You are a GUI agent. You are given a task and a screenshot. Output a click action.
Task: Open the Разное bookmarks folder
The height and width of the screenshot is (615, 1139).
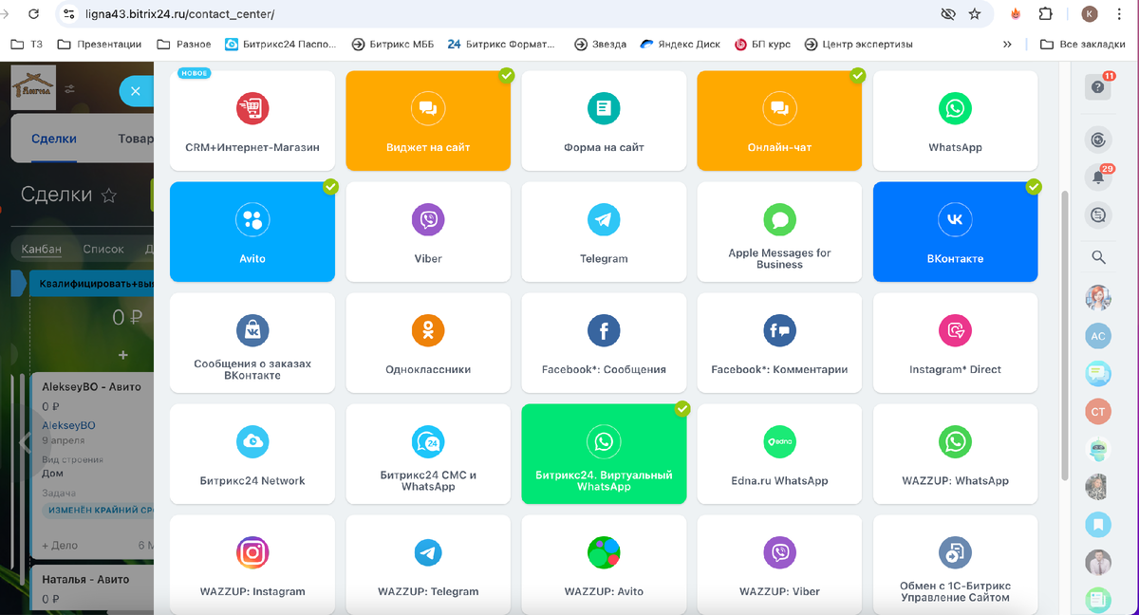184,44
